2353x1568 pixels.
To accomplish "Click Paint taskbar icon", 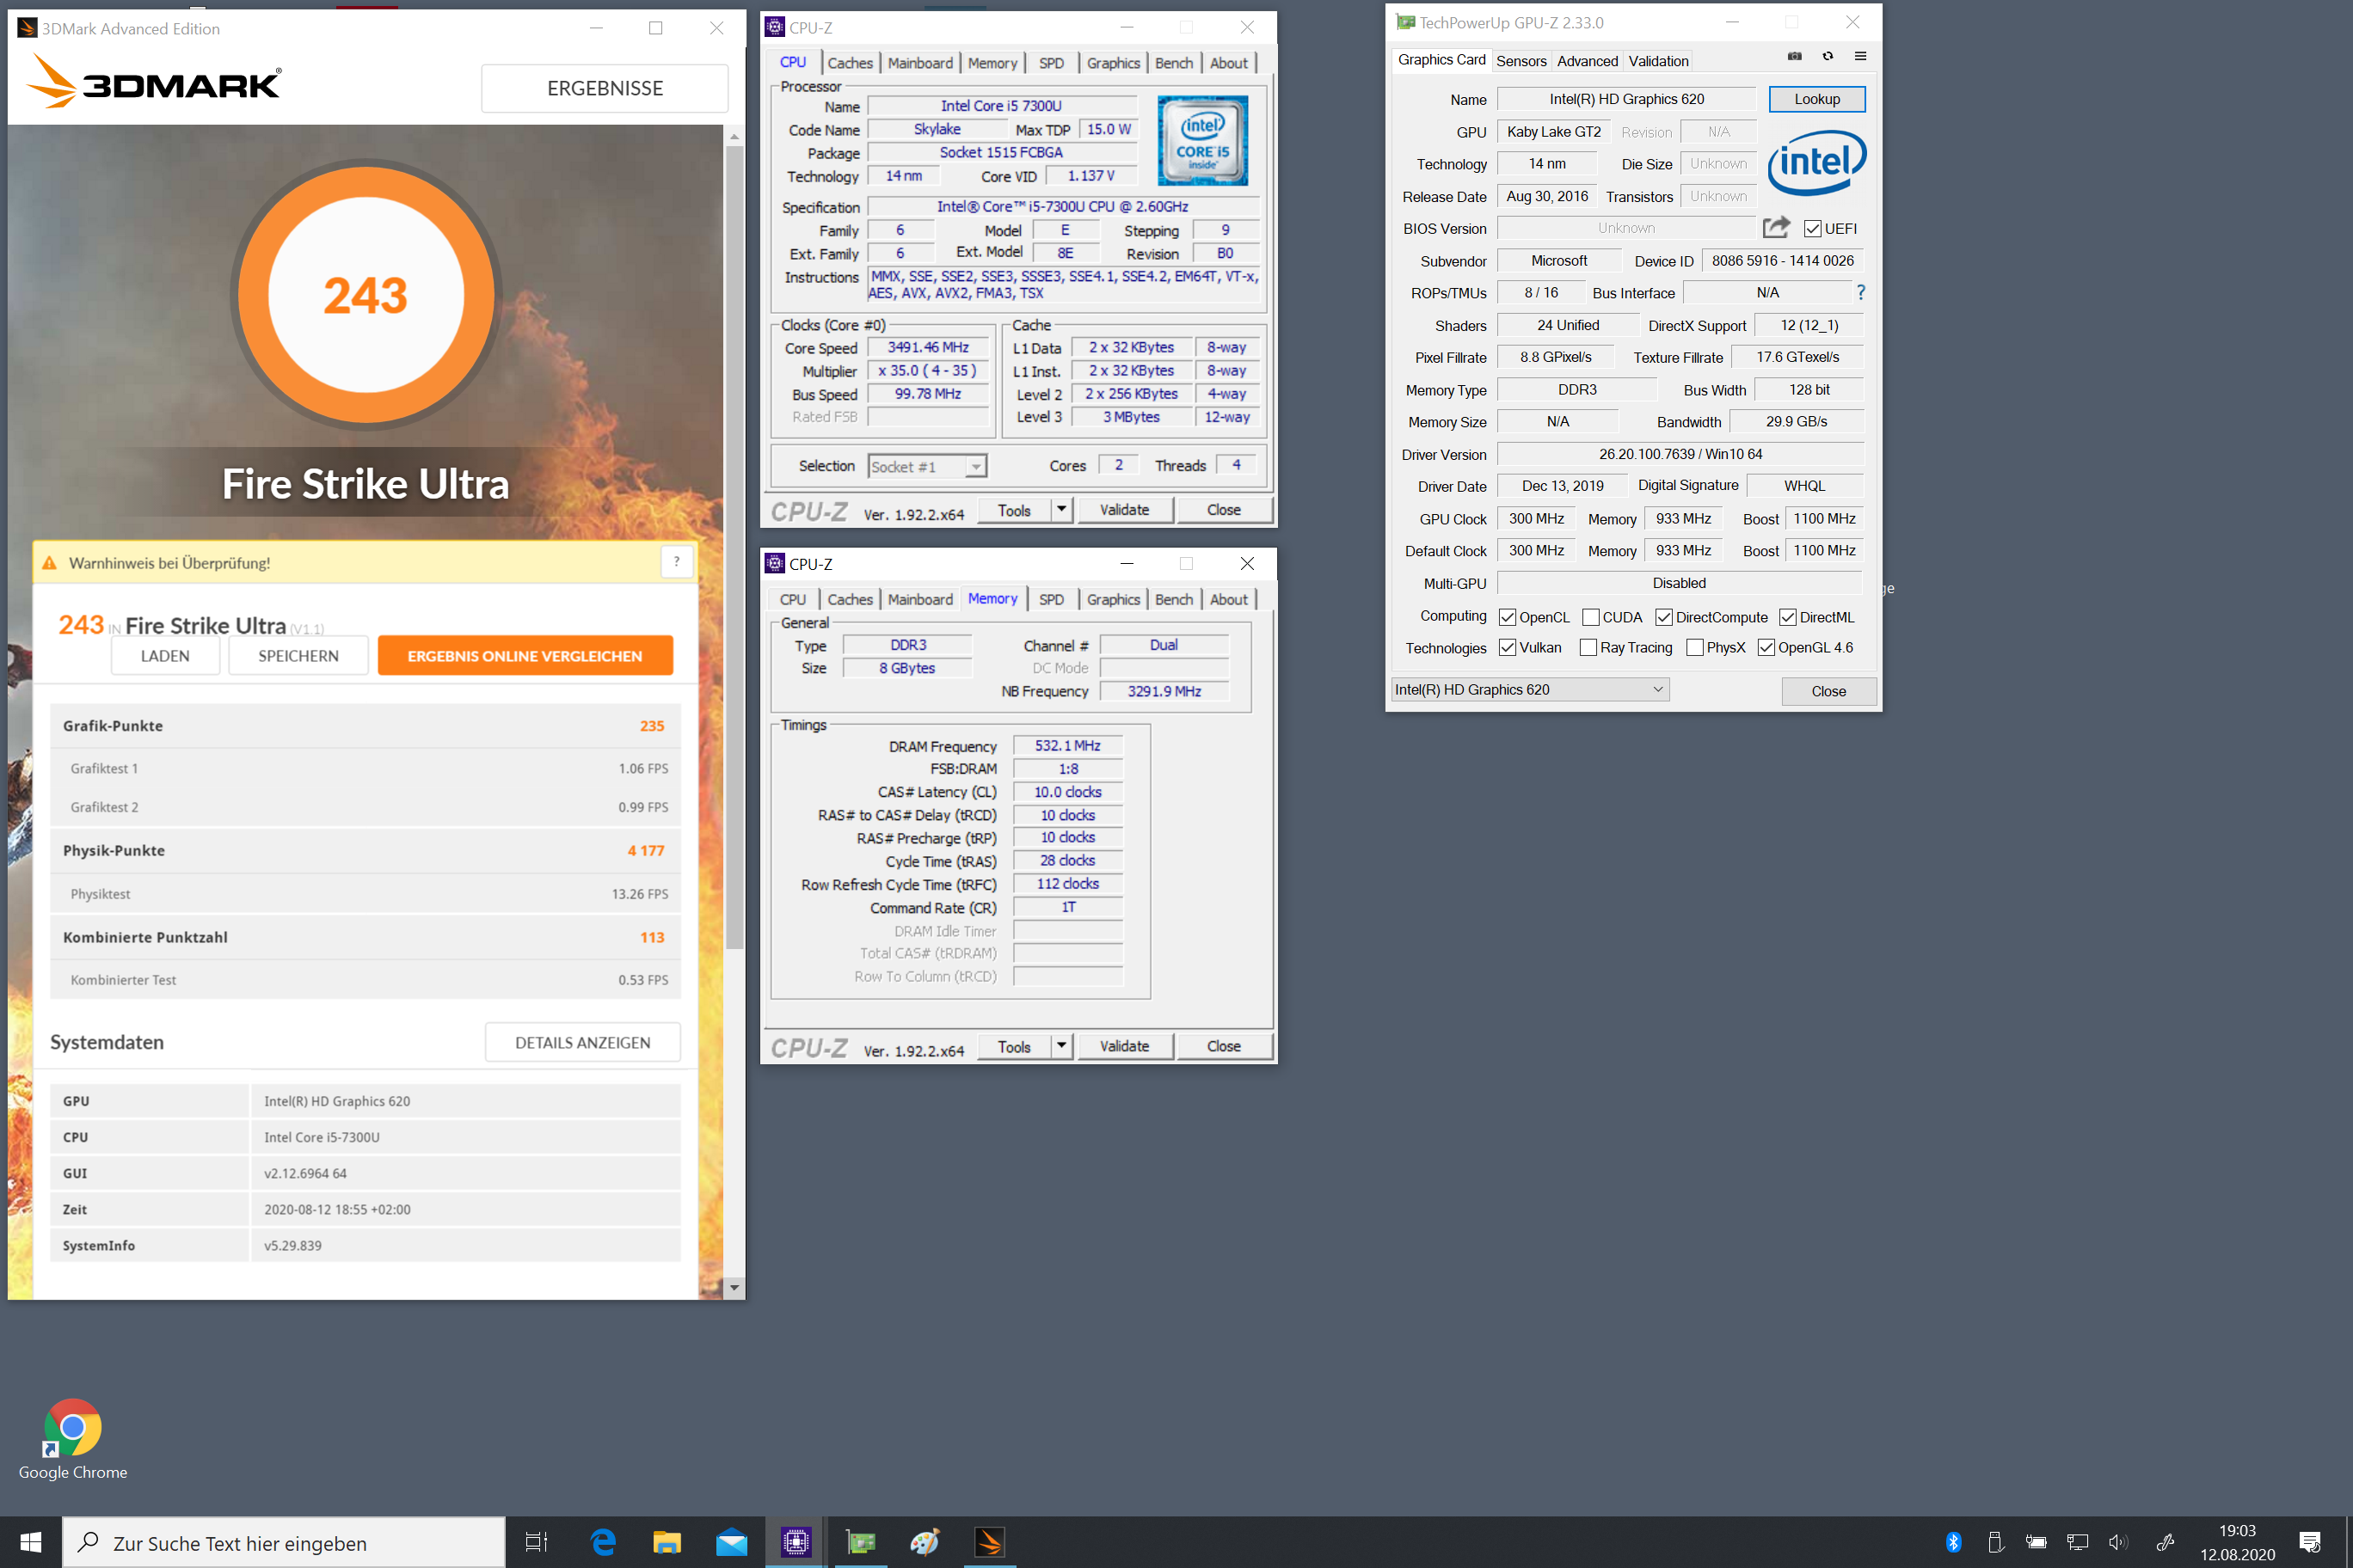I will 925,1542.
